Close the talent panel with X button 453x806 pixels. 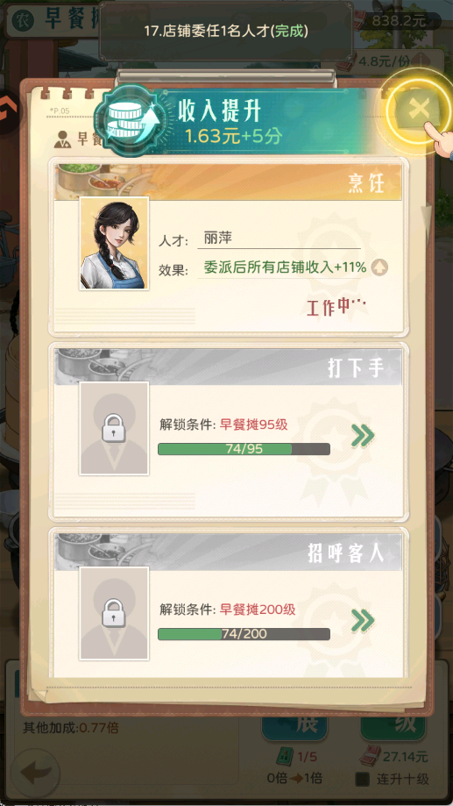pos(419,110)
